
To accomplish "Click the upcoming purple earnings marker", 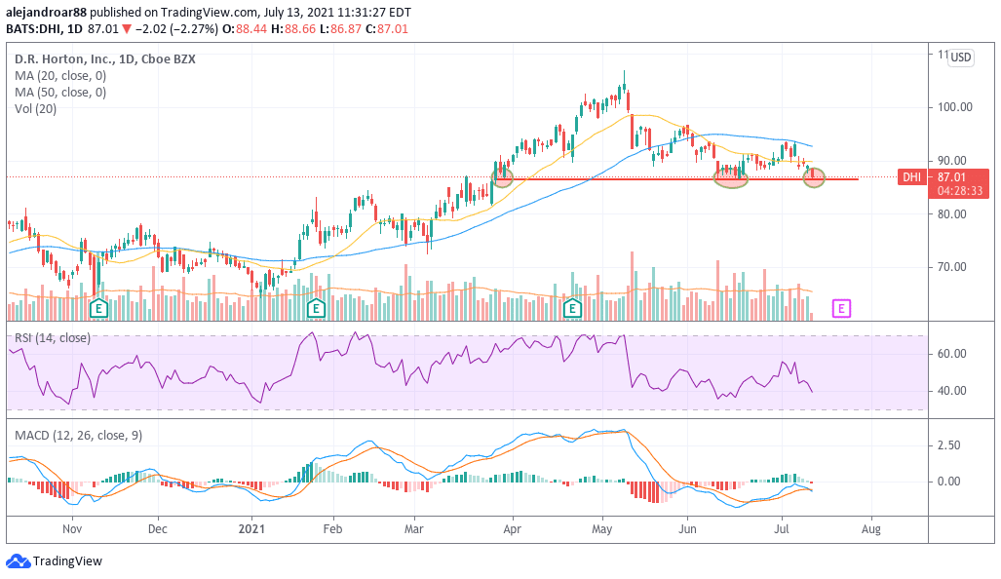I will click(x=841, y=309).
